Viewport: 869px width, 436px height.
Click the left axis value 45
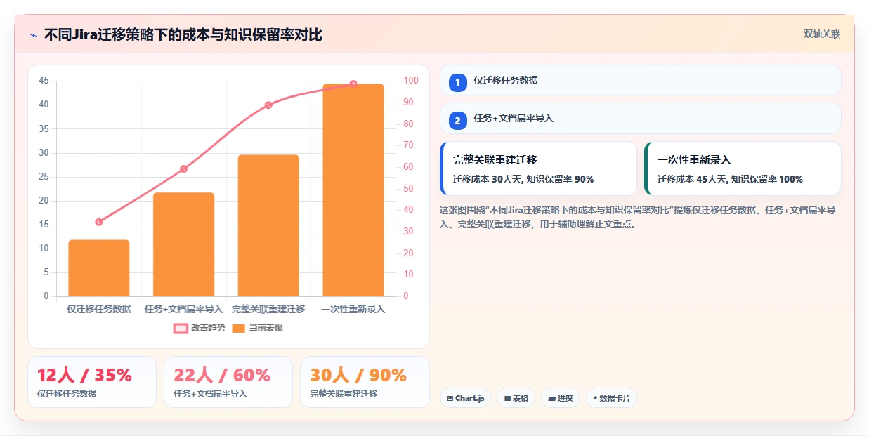(44, 81)
